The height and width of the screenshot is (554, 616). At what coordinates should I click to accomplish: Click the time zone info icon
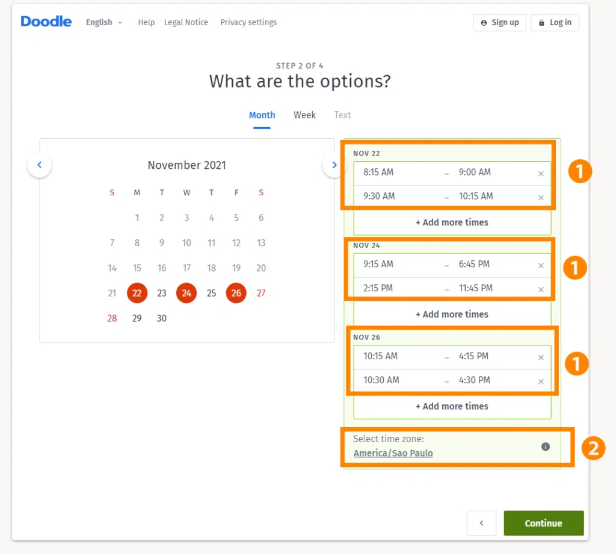[546, 446]
